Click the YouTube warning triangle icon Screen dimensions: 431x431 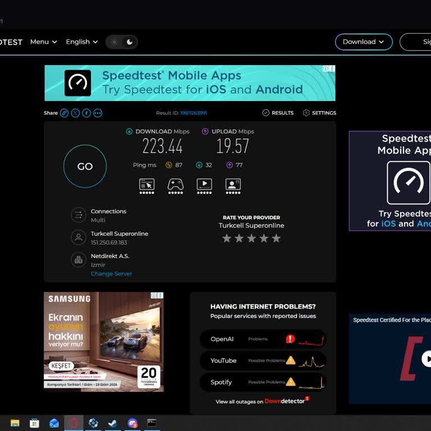291,360
